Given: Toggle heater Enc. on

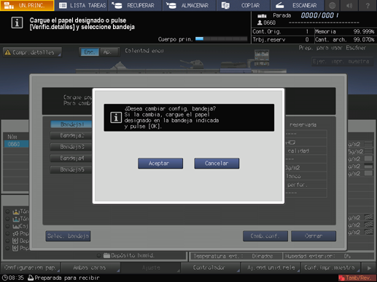Looking at the screenshot, I should (90, 52).
